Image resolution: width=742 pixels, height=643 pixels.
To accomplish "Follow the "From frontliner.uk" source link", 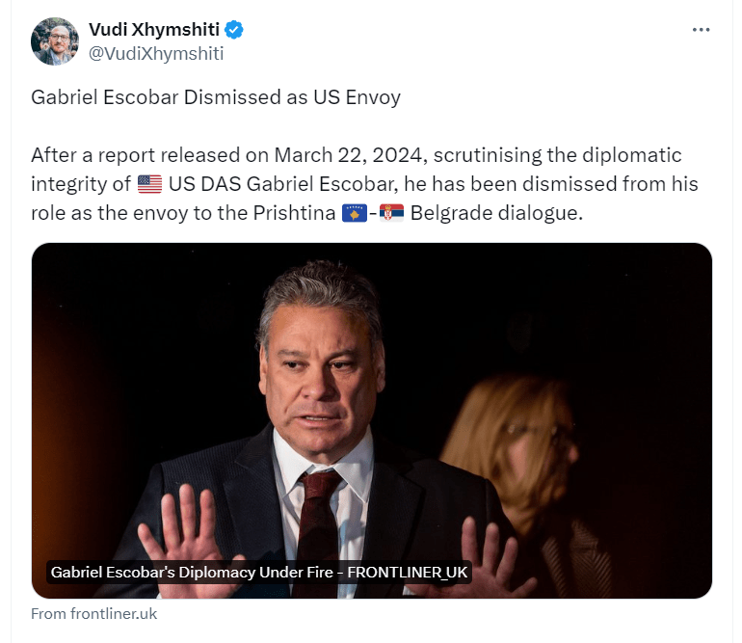I will 93,613.
